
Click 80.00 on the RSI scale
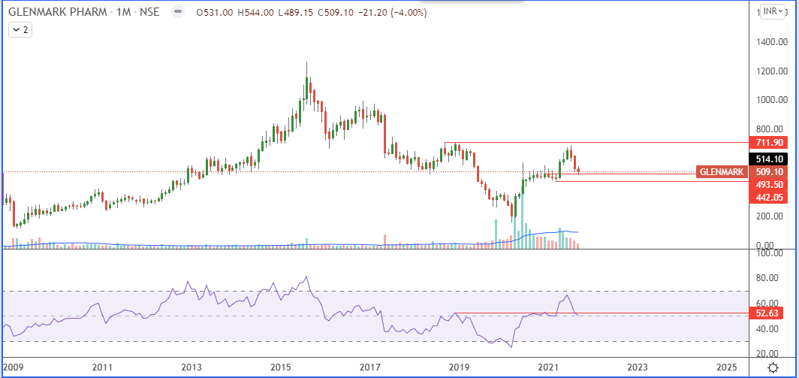click(x=768, y=278)
